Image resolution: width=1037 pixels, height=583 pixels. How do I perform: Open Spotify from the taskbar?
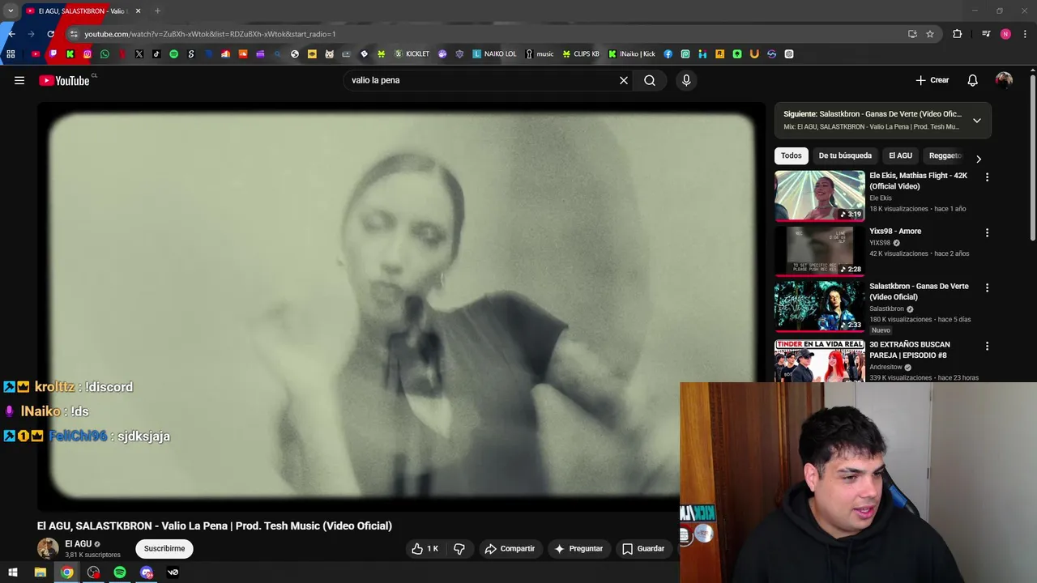pos(120,572)
